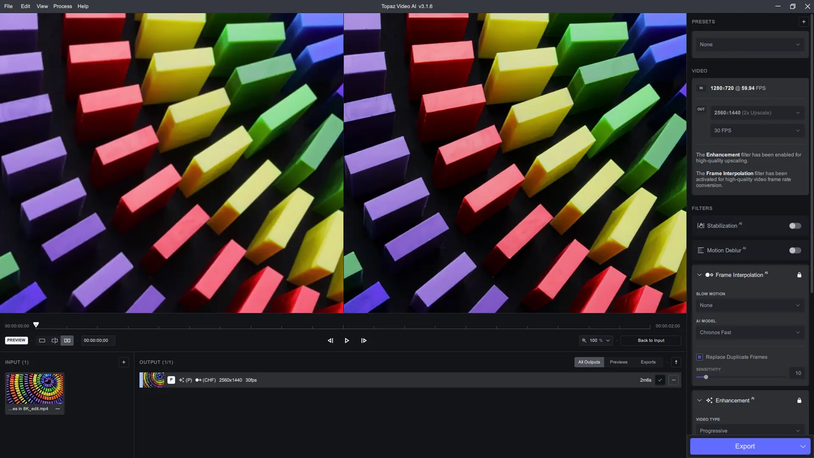Screen dimensions: 814x458
Task: Click the Frame Interpolation lock icon
Action: [x=799, y=275]
